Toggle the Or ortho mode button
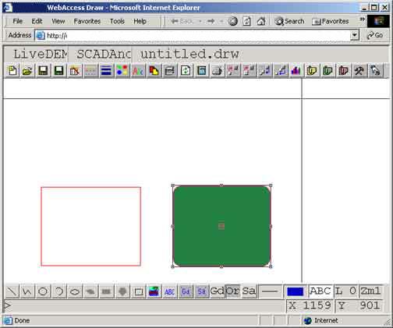Screen dimensions: 393x328 232,291
